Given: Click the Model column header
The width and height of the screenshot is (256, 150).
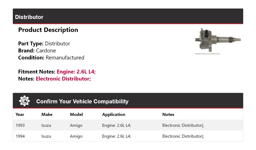Looking at the screenshot, I should 77,115.
